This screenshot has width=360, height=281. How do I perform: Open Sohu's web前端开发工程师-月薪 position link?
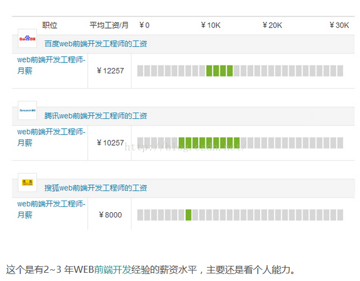point(51,209)
